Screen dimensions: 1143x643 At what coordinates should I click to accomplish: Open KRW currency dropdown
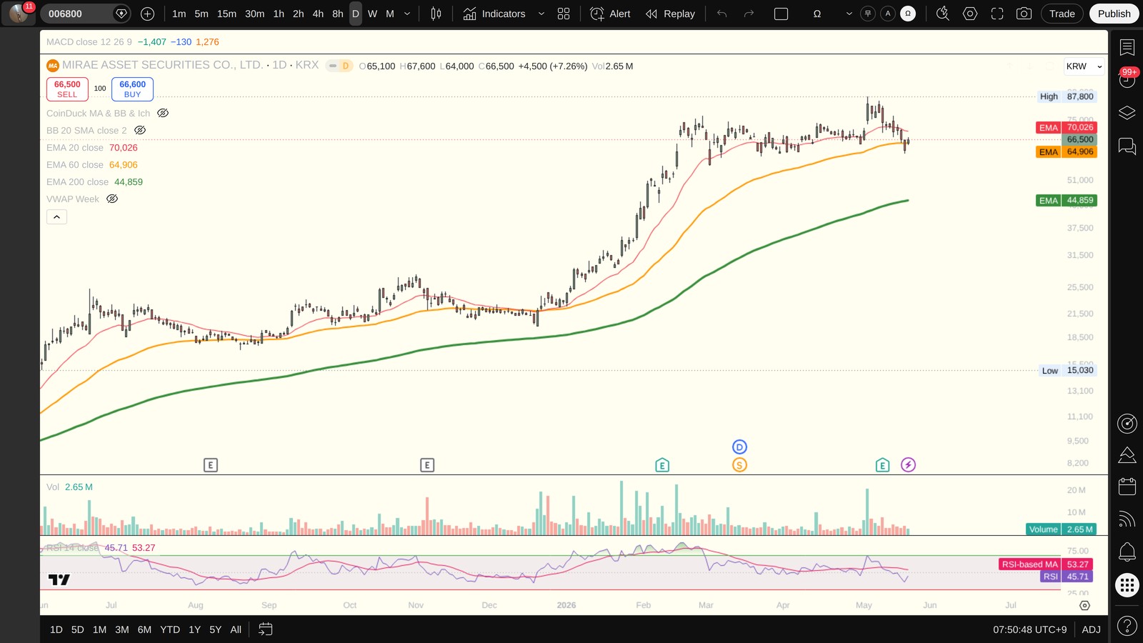pos(1084,66)
